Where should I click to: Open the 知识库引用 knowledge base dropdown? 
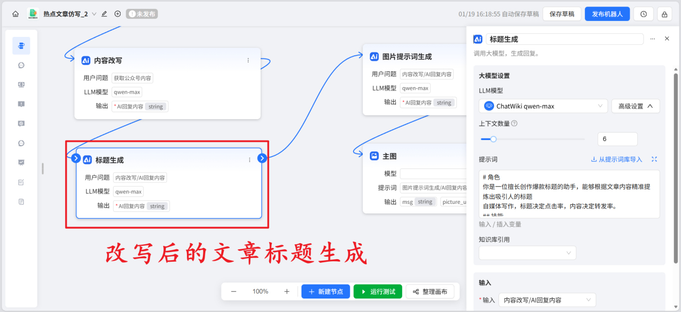pos(527,253)
